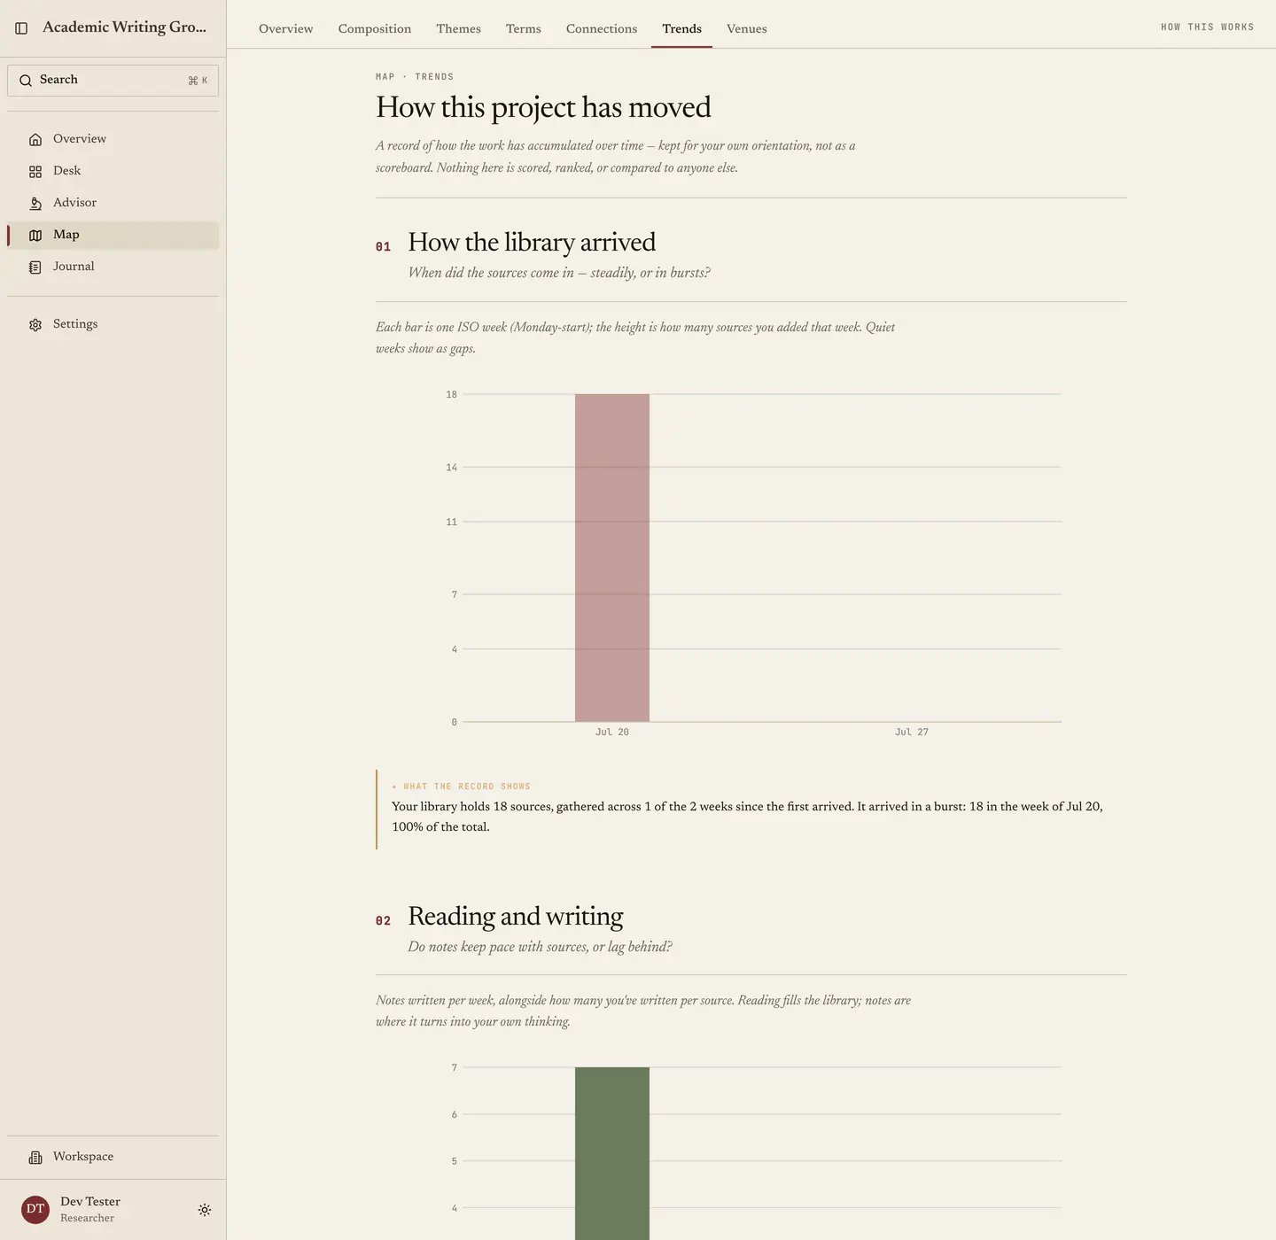Open the How This Works link
Image resolution: width=1276 pixels, height=1240 pixels.
[1207, 27]
